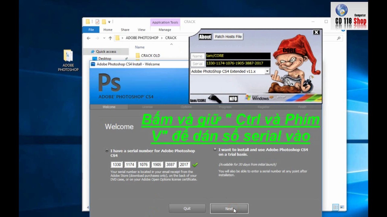Click the About button in the keygen
The height and width of the screenshot is (217, 387).
tap(205, 37)
